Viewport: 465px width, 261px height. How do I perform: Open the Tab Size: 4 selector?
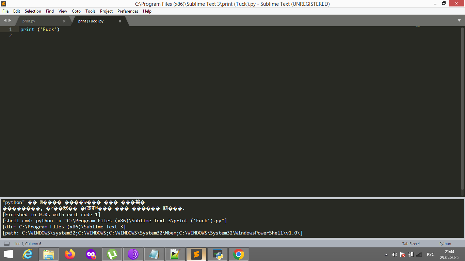(x=411, y=244)
